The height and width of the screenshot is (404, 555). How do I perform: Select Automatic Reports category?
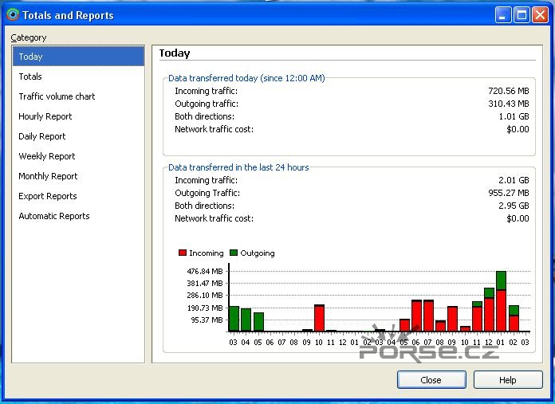point(54,216)
